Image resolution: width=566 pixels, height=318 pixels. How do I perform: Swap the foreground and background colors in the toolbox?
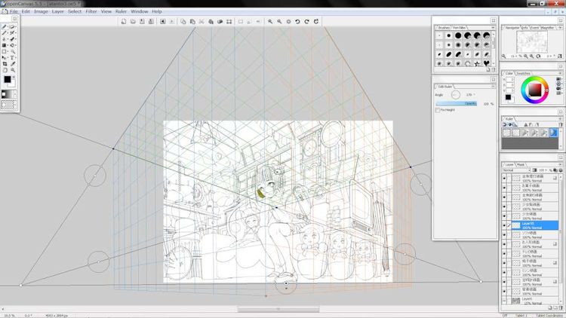click(x=14, y=77)
